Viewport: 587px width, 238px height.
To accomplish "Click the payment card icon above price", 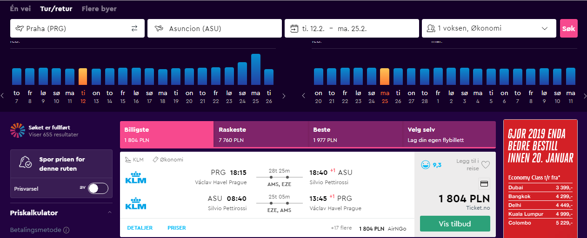I will tap(484, 184).
